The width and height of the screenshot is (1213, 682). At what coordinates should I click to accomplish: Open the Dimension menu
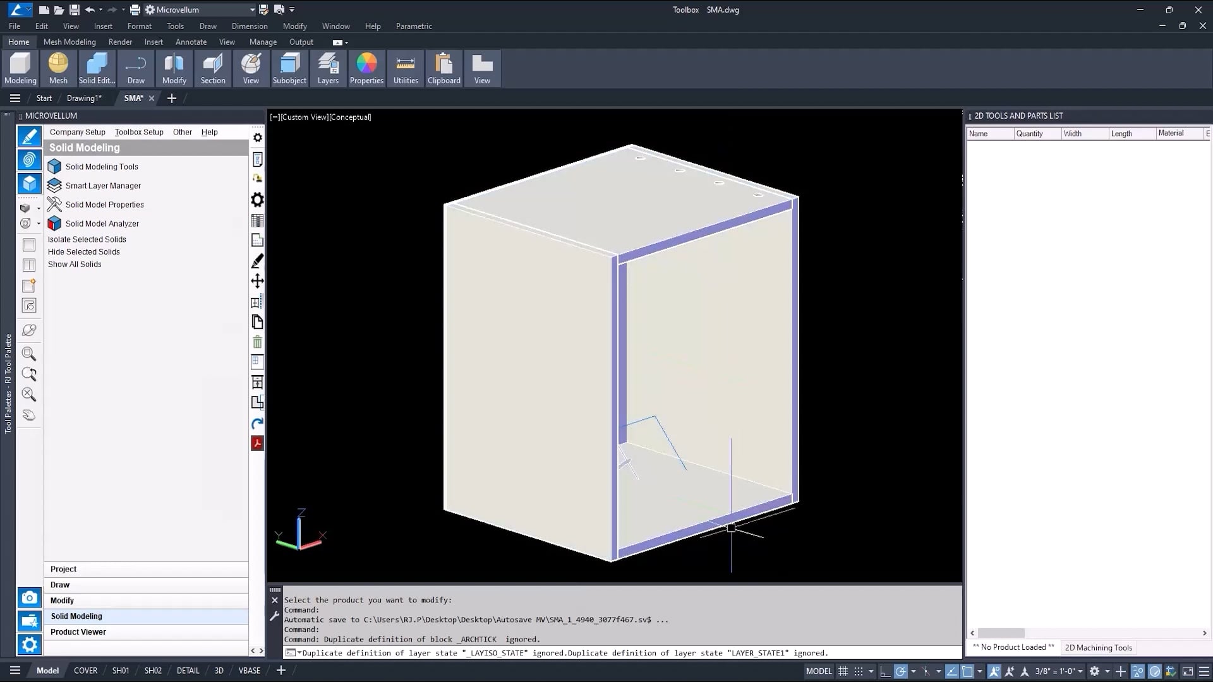click(x=250, y=26)
